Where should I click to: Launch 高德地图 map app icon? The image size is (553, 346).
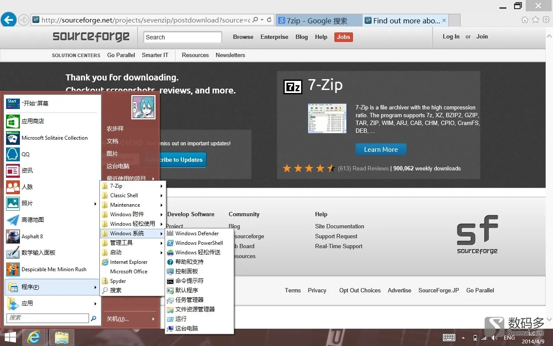[x=13, y=220]
